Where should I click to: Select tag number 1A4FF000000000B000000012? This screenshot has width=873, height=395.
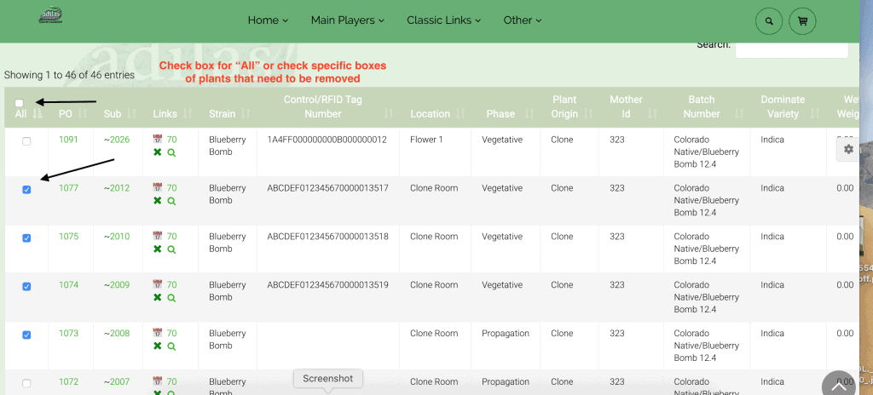(x=327, y=140)
